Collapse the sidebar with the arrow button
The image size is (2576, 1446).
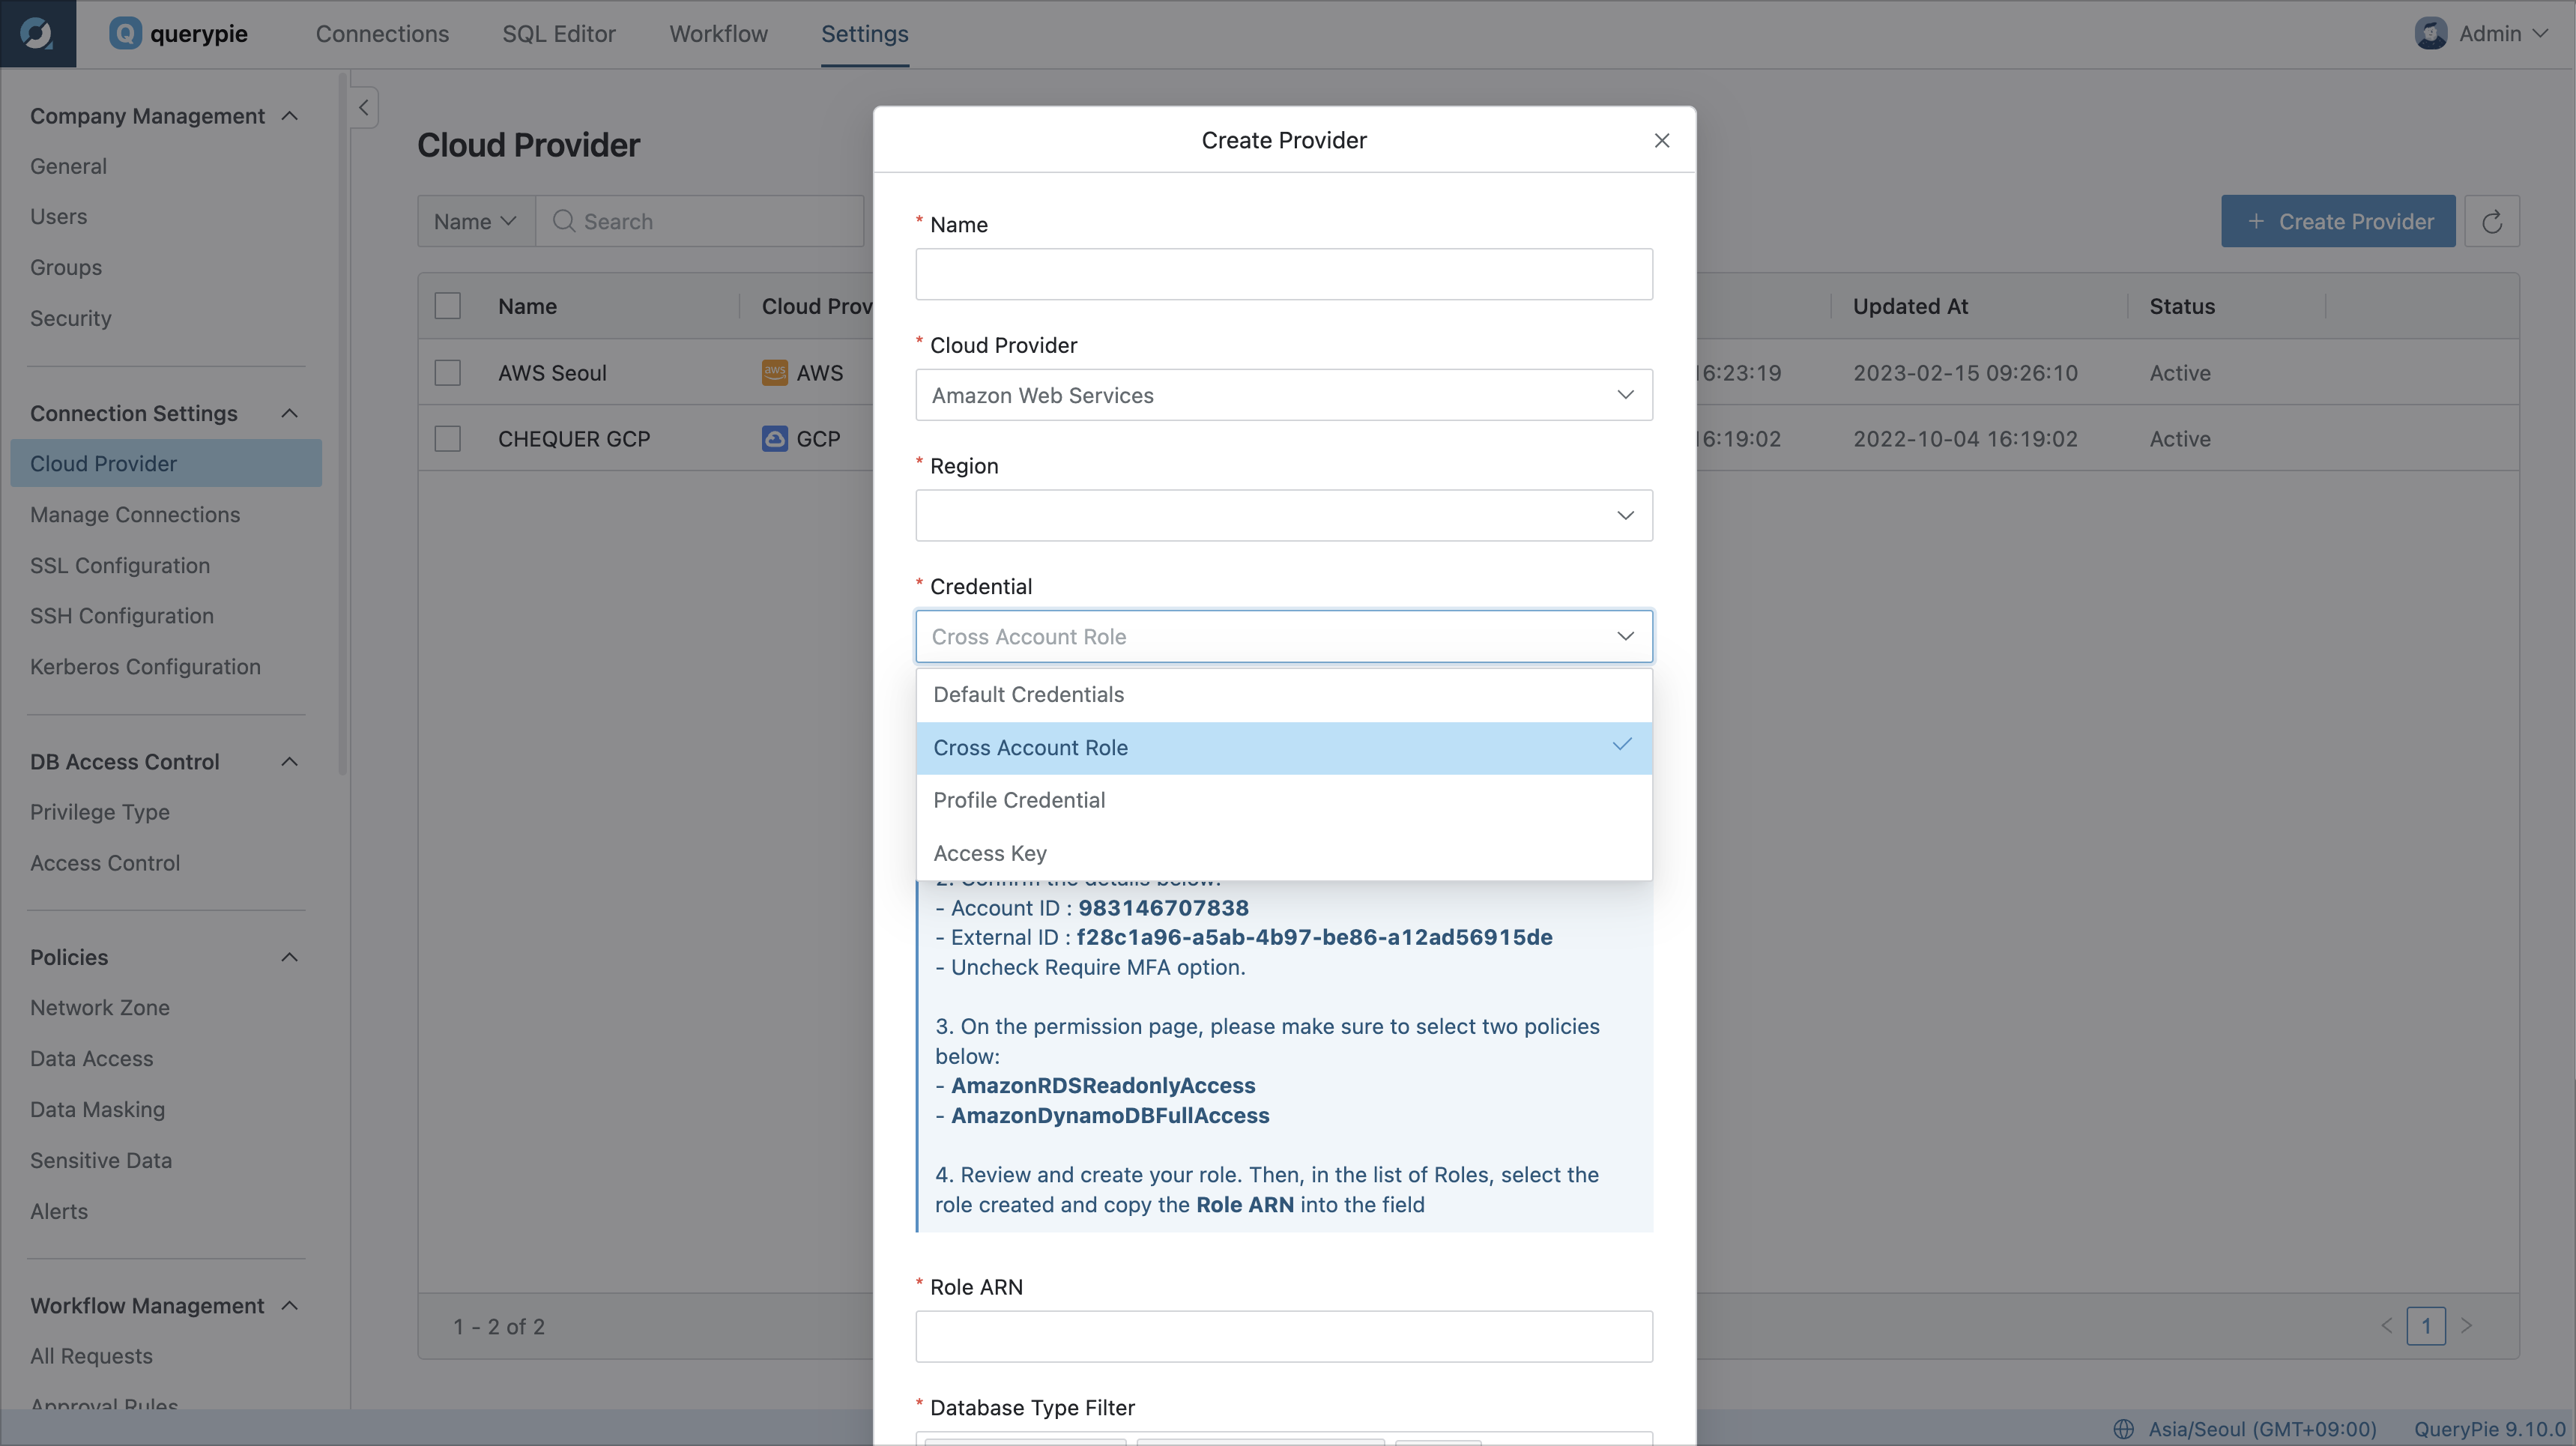tap(364, 108)
